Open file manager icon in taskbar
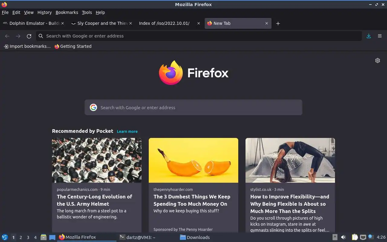387x242 pixels. point(44,237)
